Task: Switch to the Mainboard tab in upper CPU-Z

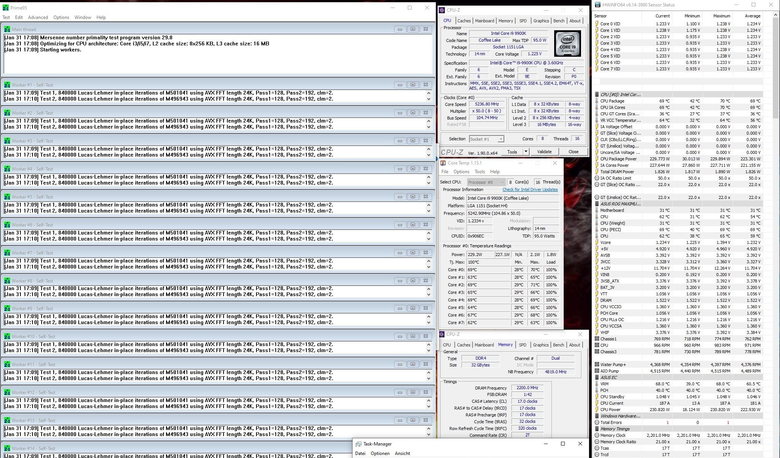Action: 484,21
